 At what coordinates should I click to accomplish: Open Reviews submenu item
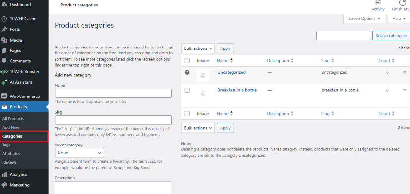(9, 162)
